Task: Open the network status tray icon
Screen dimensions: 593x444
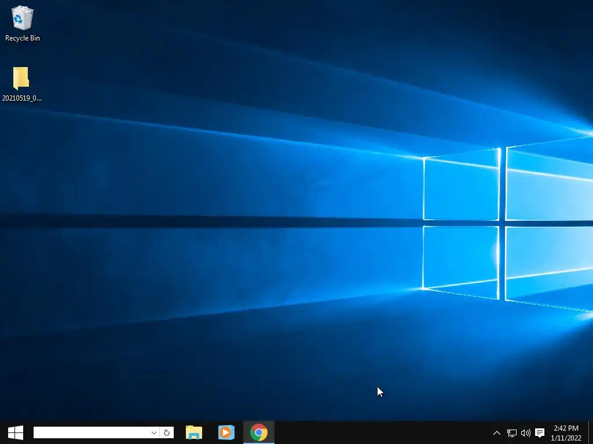Action: (x=512, y=433)
